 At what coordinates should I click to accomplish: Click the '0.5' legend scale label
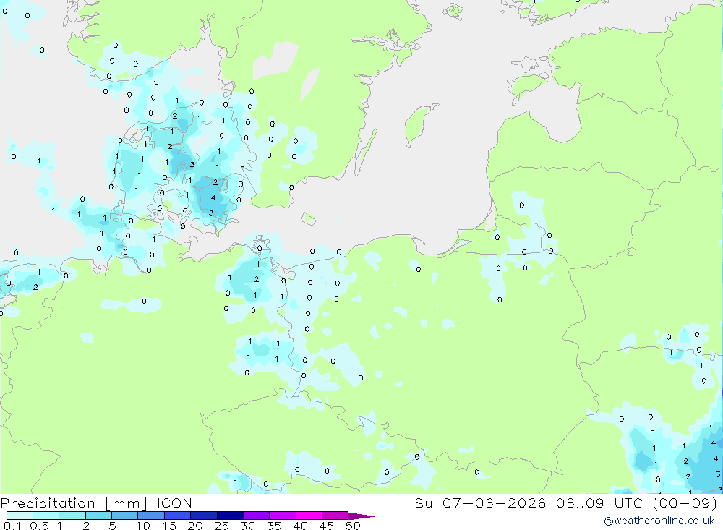[39, 526]
